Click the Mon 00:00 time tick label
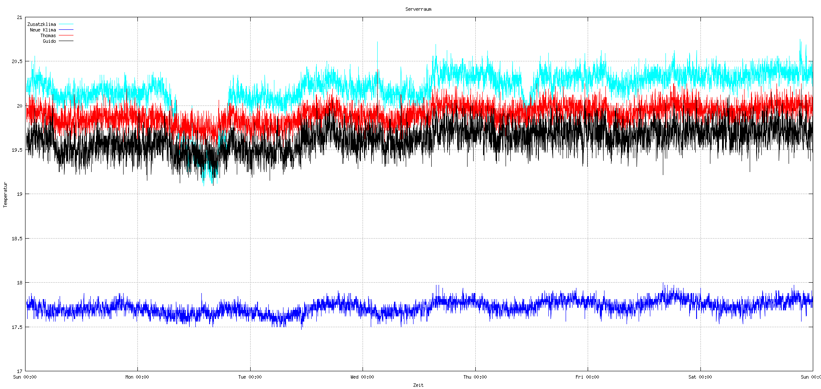Image resolution: width=821 pixels, height=389 pixels. 137,377
